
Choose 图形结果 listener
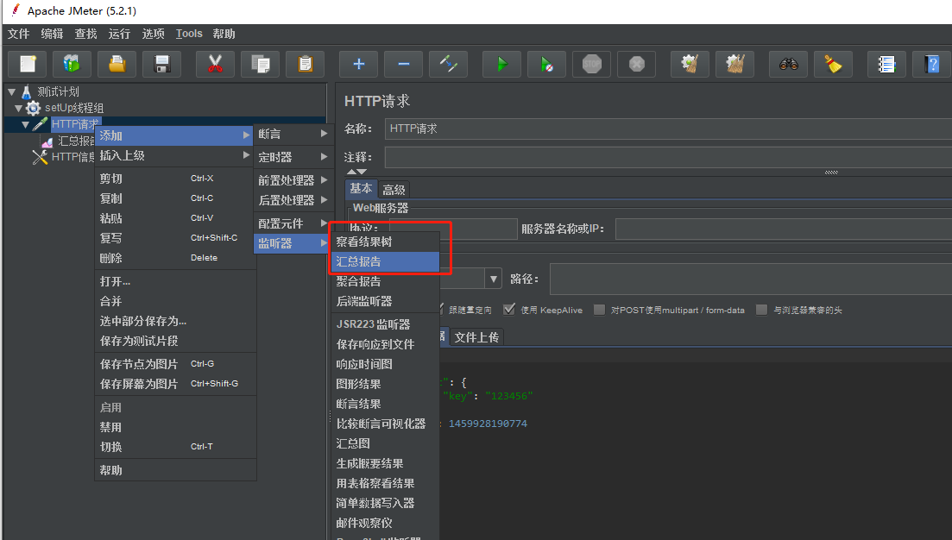tap(386, 384)
